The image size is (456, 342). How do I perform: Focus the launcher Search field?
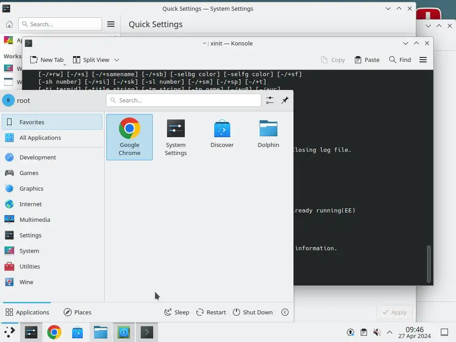click(x=183, y=100)
